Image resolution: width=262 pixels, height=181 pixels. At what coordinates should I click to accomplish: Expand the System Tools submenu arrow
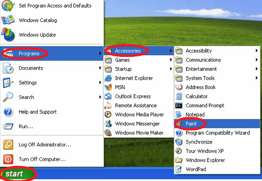tap(257, 78)
